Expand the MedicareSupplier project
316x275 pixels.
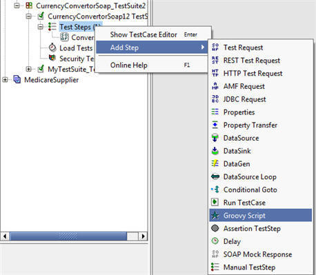tap(5, 79)
